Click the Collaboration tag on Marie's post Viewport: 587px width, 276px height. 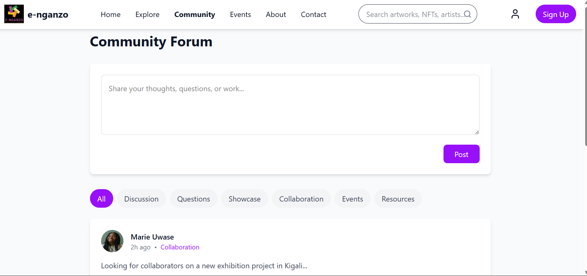pyautogui.click(x=180, y=247)
